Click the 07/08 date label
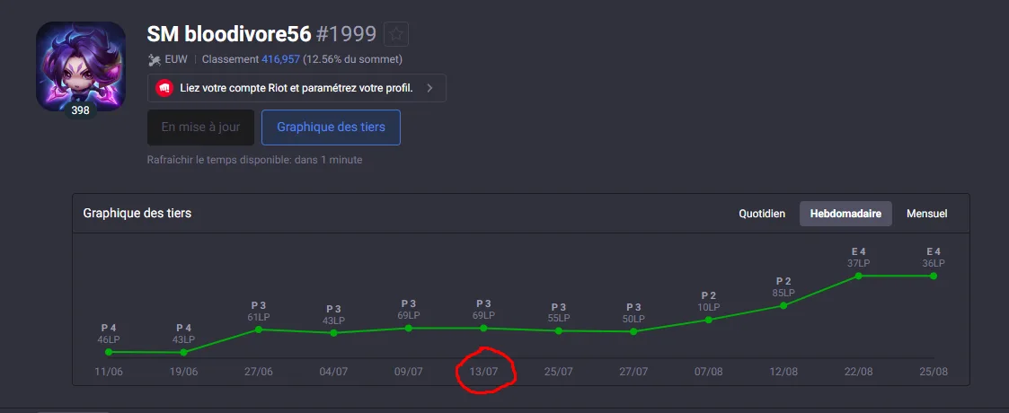 [x=709, y=373]
